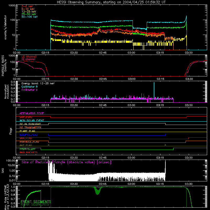Click the 'PARTICLE RATES Counts/s' axis label
210x210 pixels.
4,66
